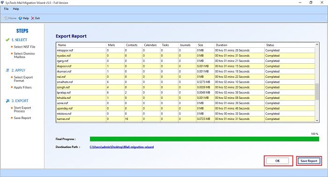Viewport: 328px width, 177px height.
Task: Open the Help menu
Action: [16, 9]
